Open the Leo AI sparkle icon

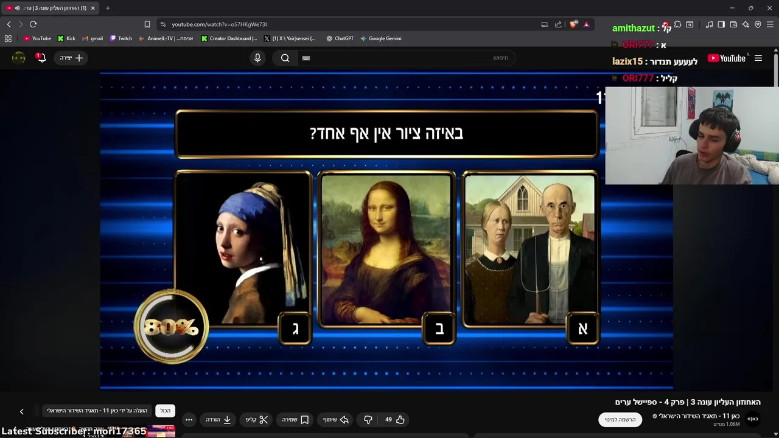[x=746, y=24]
